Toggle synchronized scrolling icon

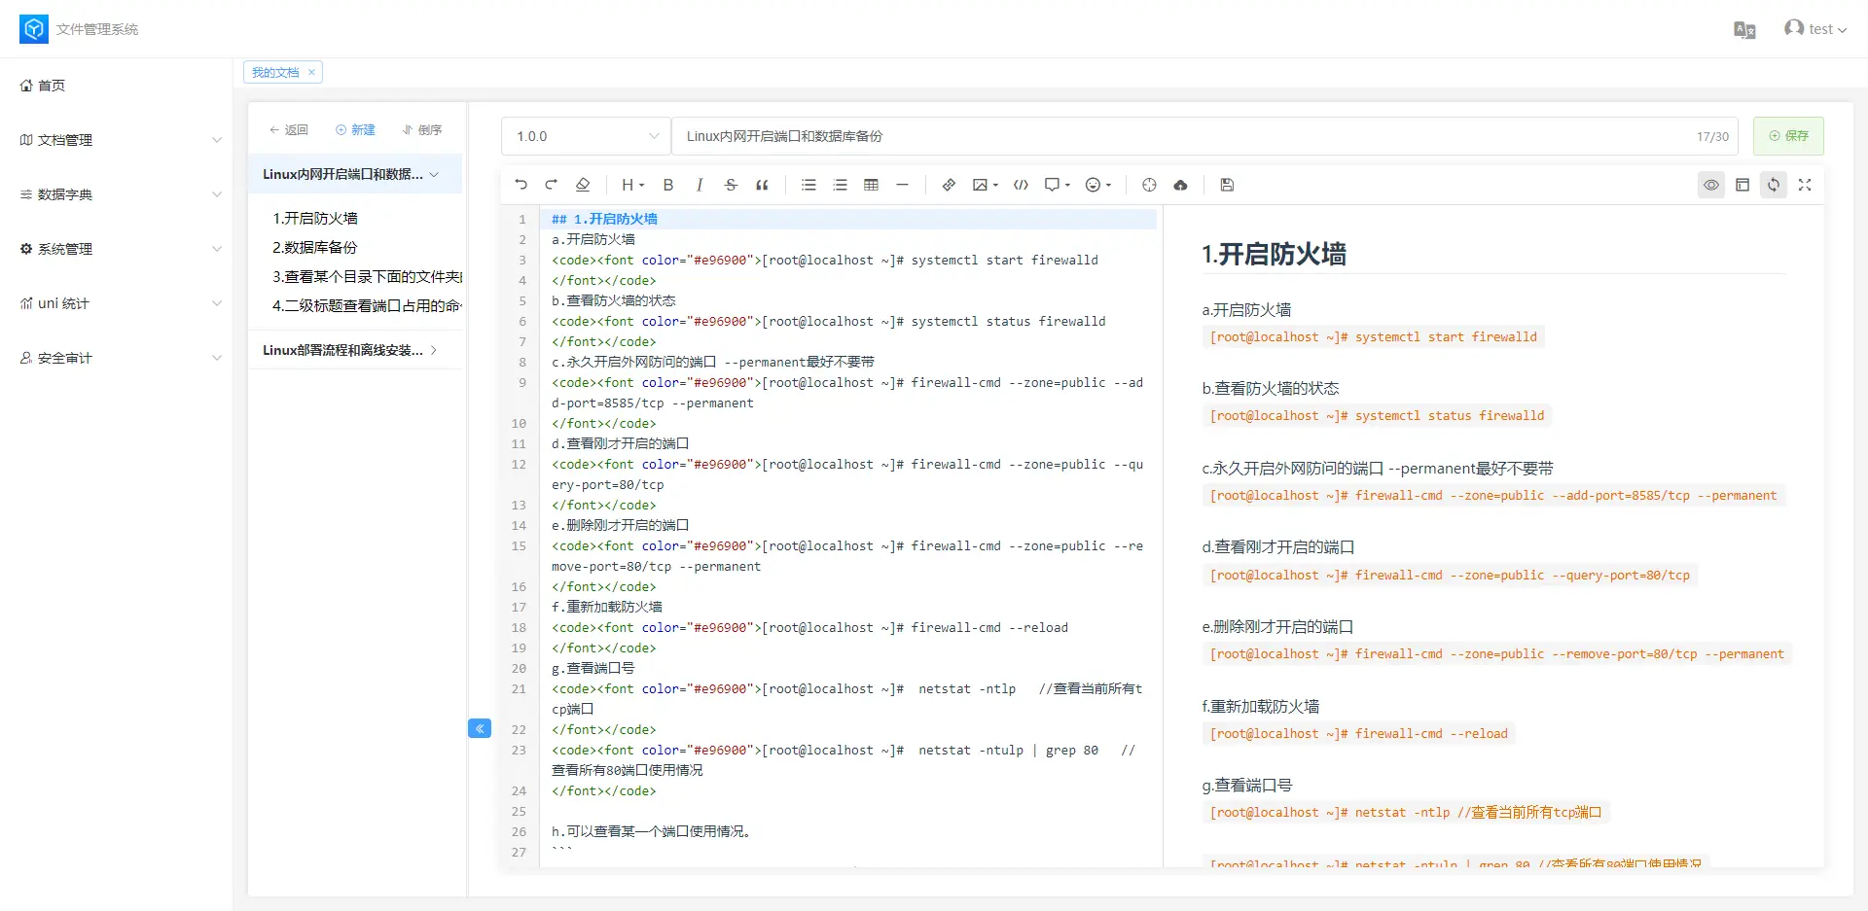[1774, 185]
